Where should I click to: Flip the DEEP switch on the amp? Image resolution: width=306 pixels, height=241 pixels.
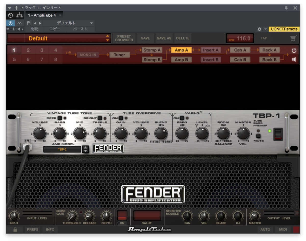point(59,118)
